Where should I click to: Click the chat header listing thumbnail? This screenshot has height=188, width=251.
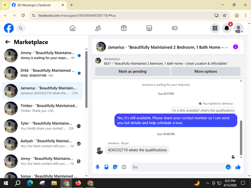[x=101, y=47]
